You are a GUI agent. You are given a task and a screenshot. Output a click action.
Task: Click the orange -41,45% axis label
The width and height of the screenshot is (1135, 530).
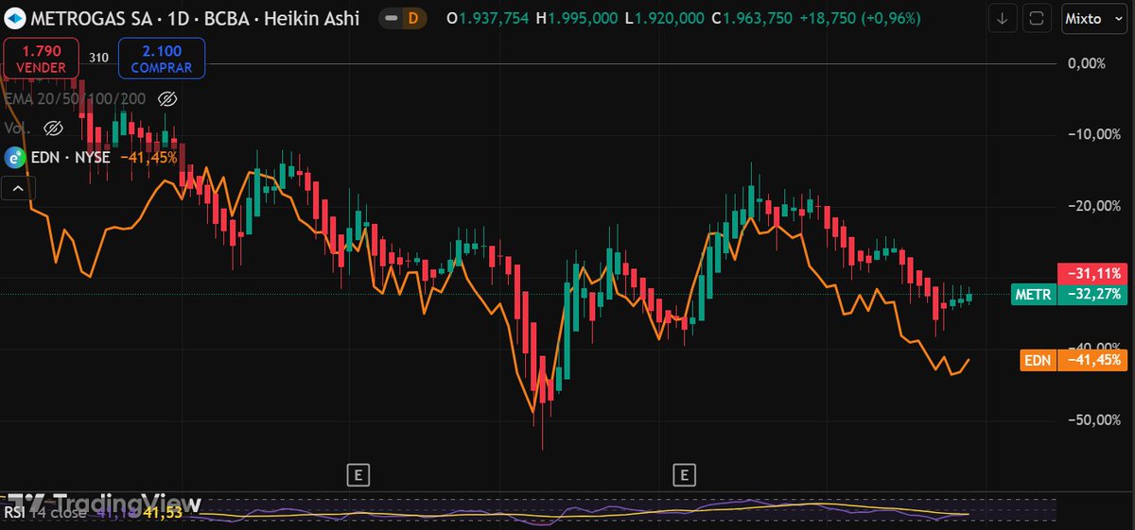click(x=1094, y=360)
